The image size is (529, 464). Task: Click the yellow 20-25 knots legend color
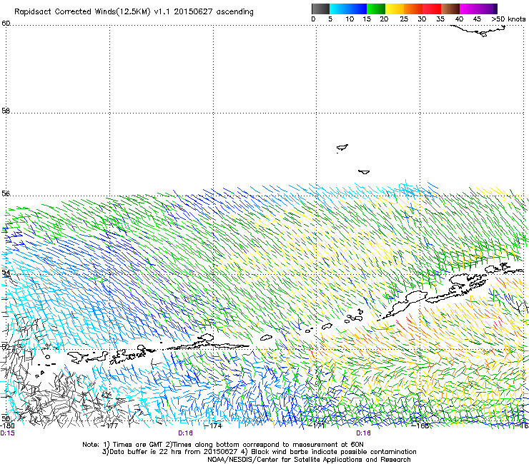395,9
